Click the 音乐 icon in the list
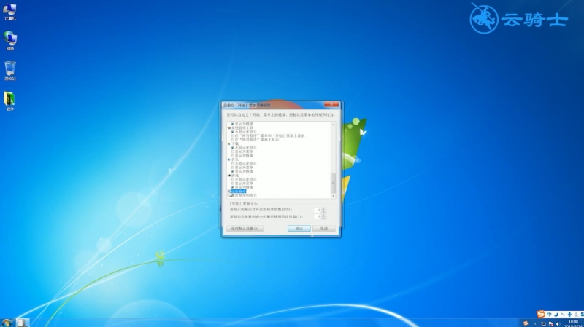This screenshot has width=584, height=327. coord(229,159)
